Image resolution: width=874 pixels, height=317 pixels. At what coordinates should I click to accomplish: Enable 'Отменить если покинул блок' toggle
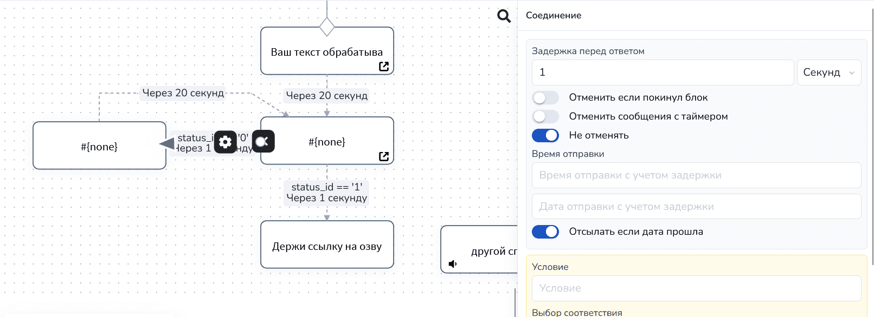pyautogui.click(x=545, y=98)
